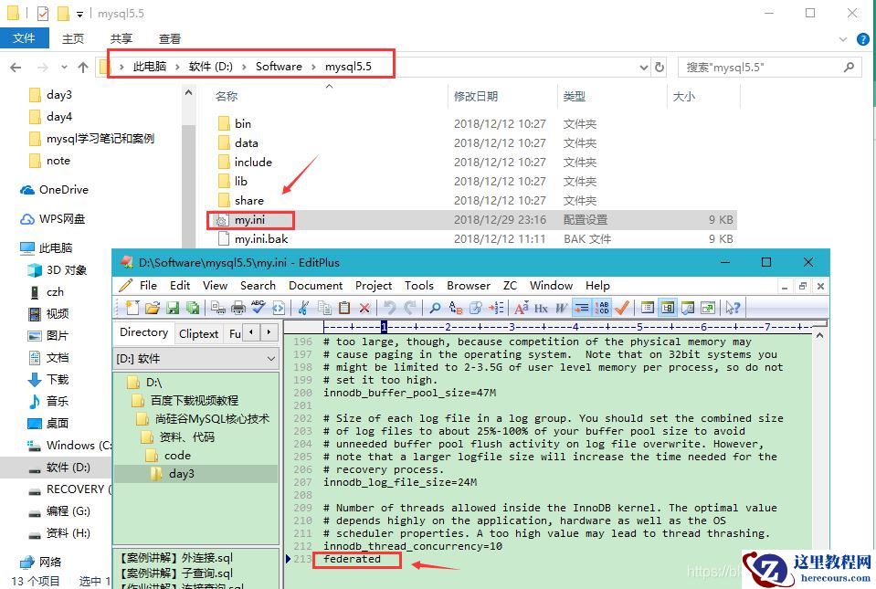Open the Search menu in EditPlus

[259, 285]
